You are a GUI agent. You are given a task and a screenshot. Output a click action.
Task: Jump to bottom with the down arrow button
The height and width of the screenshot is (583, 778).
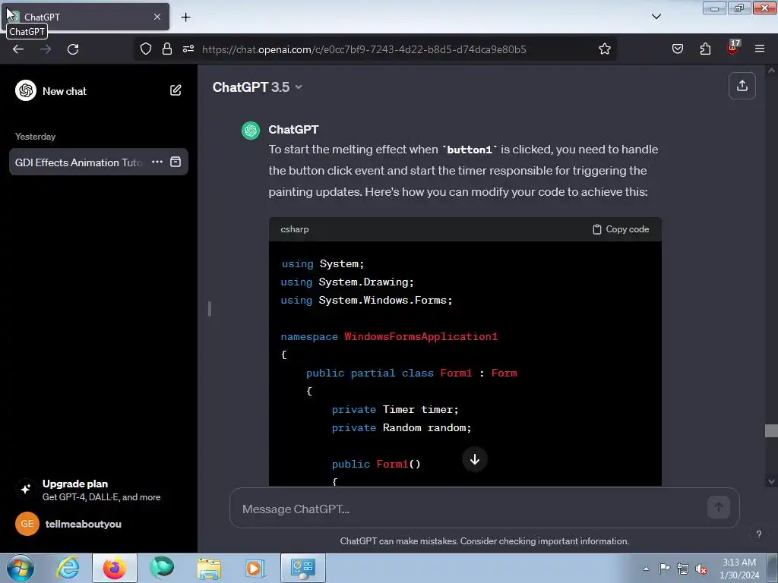coord(475,459)
